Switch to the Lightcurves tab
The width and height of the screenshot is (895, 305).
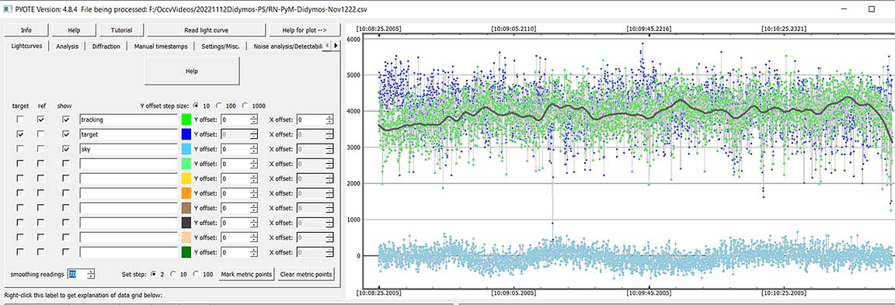pyautogui.click(x=27, y=47)
